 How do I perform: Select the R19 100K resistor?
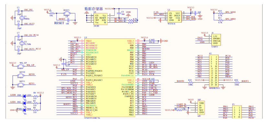point(191,83)
